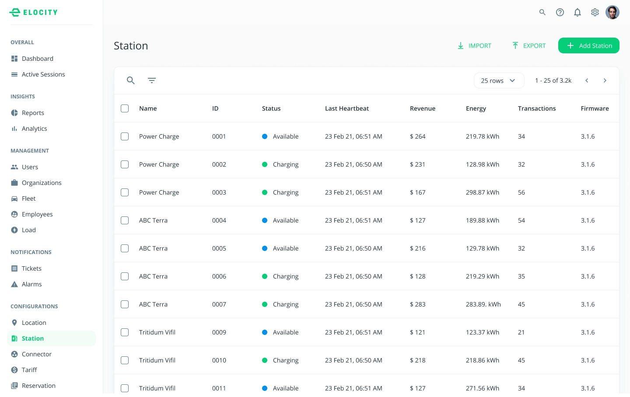
Task: Click the EXPORT button
Action: (528, 45)
